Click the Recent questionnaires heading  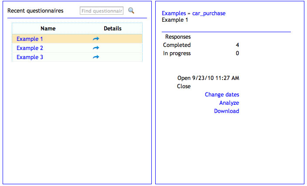tap(35, 10)
